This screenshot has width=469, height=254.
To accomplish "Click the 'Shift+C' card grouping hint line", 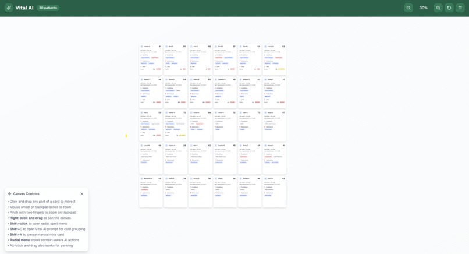I will [x=47, y=229].
